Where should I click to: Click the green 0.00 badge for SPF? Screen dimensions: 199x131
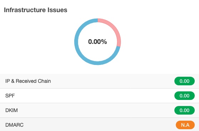coord(184,96)
